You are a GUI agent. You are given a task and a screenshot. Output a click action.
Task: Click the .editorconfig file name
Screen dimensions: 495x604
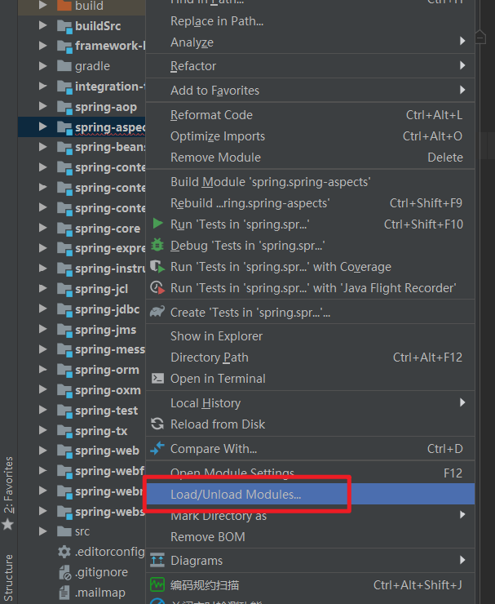[x=110, y=552]
